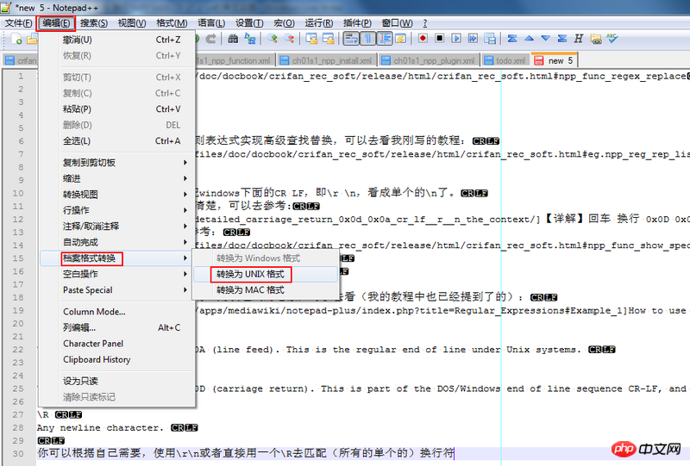This screenshot has width=690, height=466.
Task: Open the ? help menu
Action: [424, 23]
